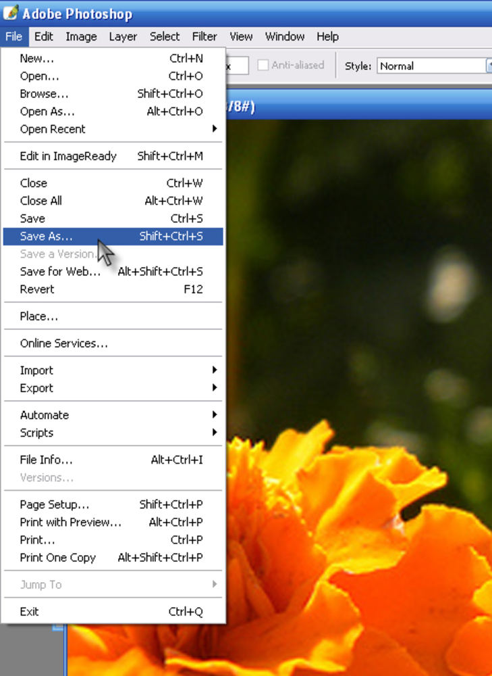Viewport: 492px width, 676px height.
Task: Select Browse from the File menu
Action: coord(113,93)
